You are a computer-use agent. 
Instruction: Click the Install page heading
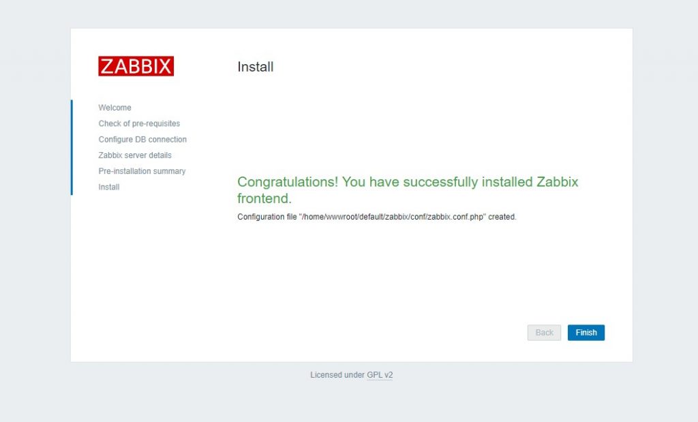256,67
